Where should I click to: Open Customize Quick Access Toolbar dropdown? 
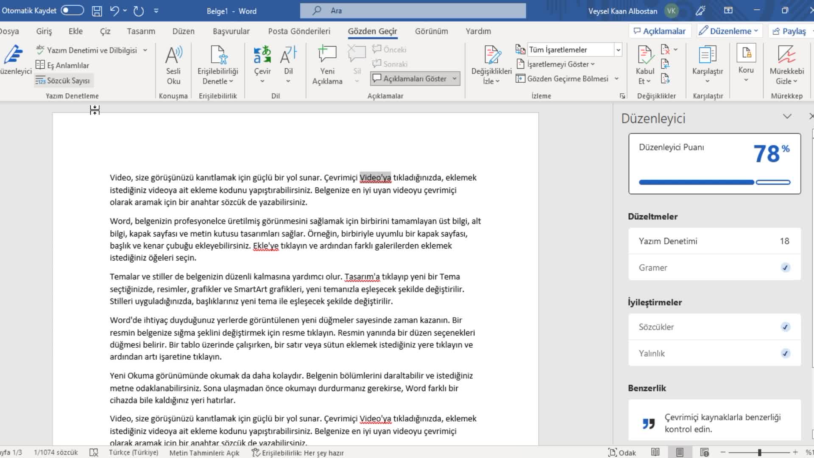tap(156, 11)
